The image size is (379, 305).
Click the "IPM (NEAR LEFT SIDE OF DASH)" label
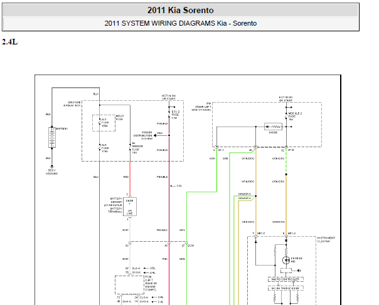pos(201,106)
